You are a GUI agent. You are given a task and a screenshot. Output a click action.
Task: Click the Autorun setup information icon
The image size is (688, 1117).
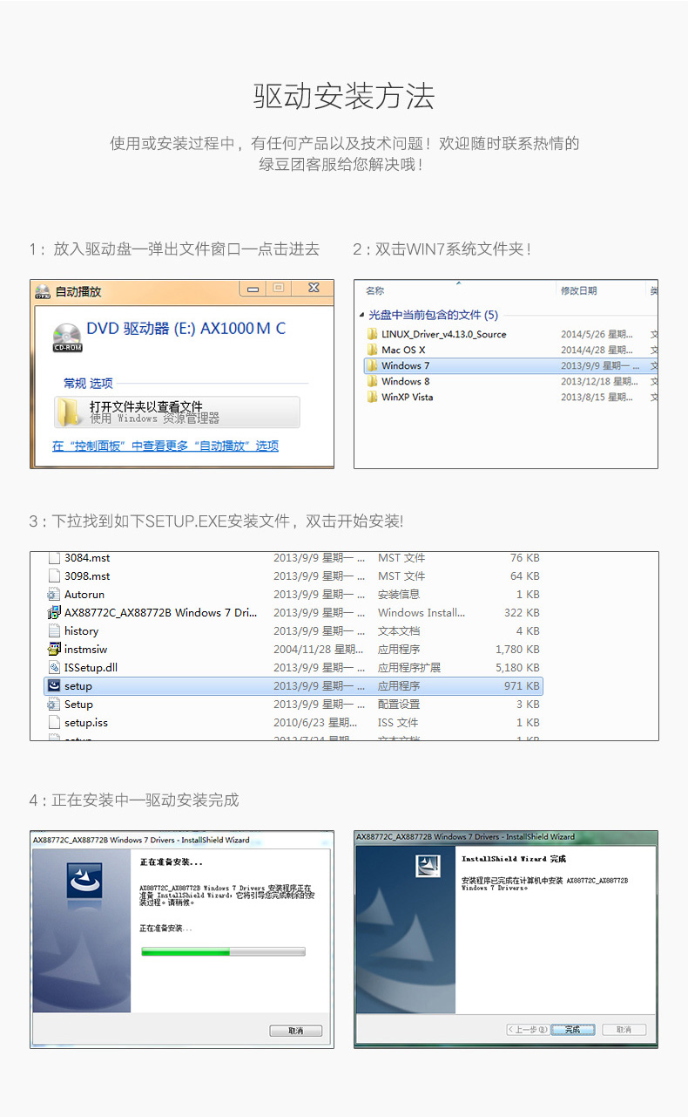click(x=54, y=594)
